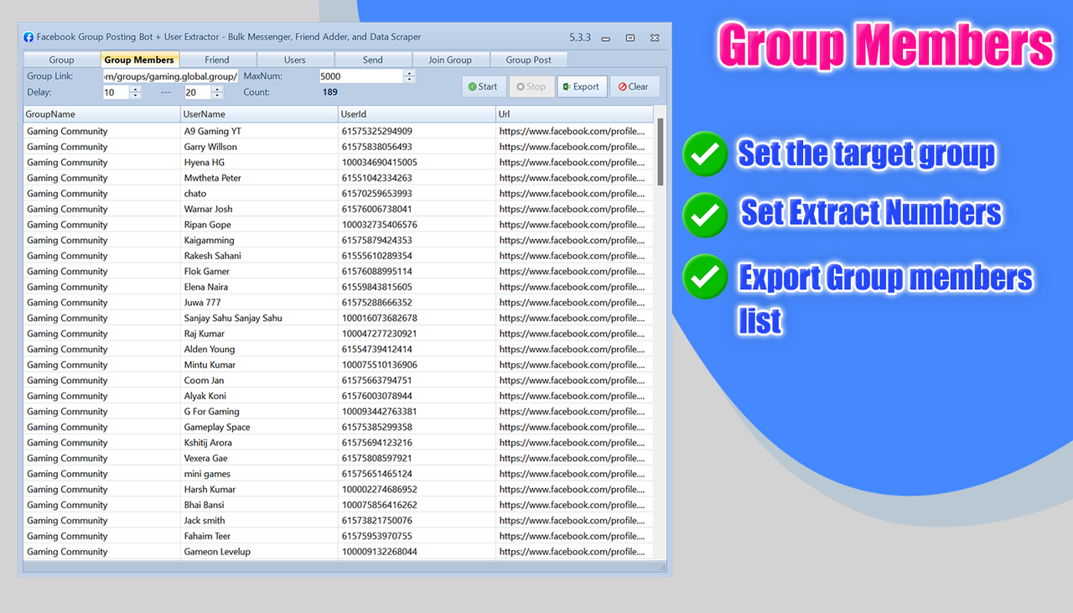1073x613 pixels.
Task: Select the Warnar Josh row
Action: (x=338, y=209)
